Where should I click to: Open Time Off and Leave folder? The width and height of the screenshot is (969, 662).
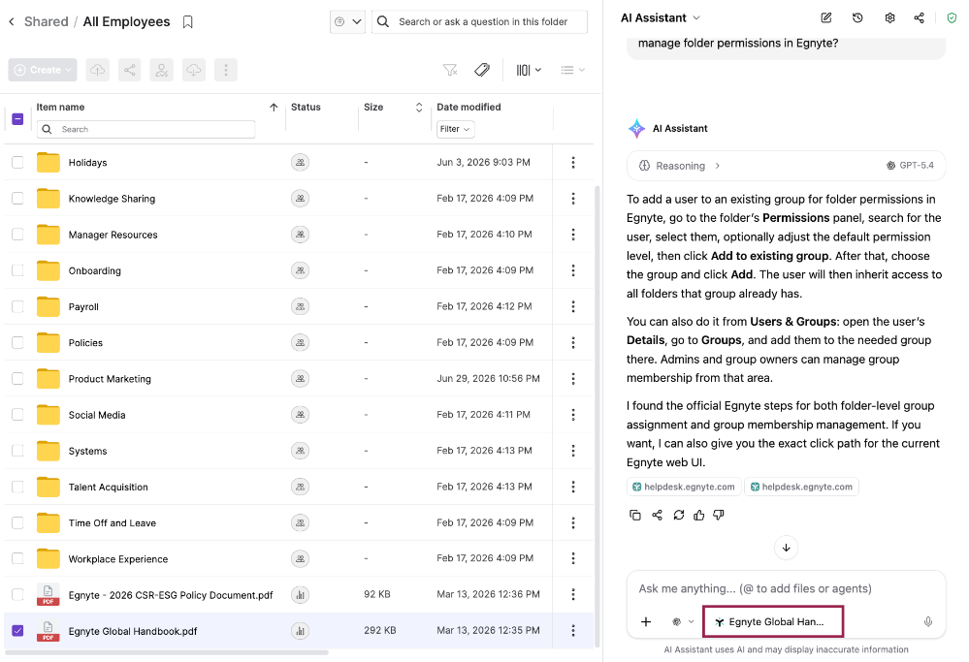112,523
